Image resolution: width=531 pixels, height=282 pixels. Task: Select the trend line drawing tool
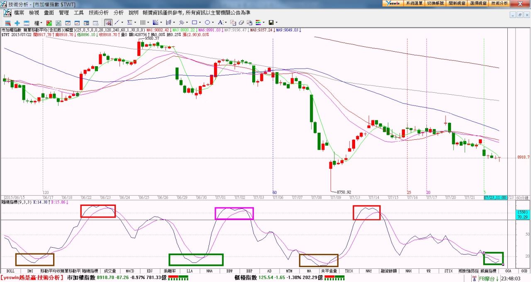(x=117, y=22)
